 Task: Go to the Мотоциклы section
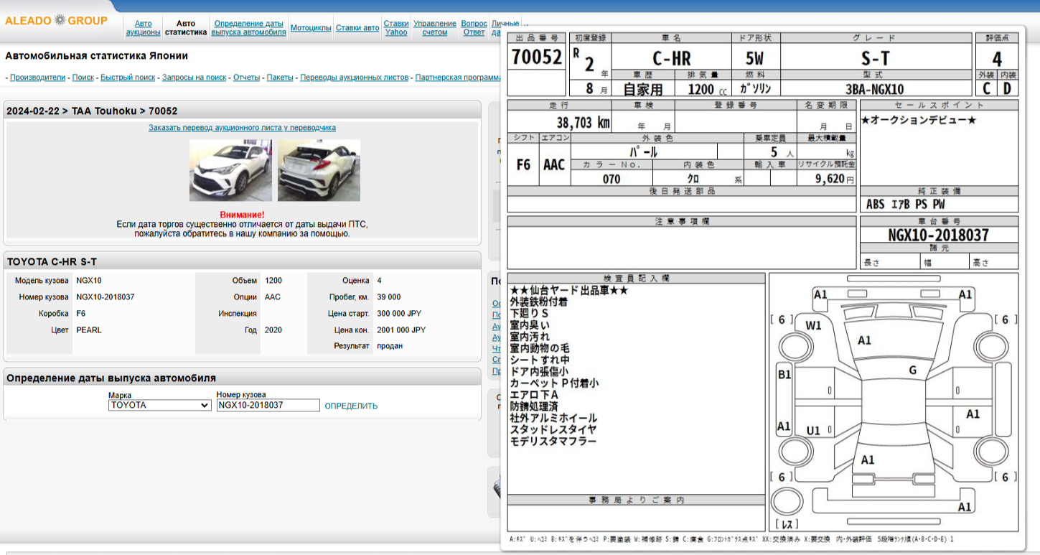point(311,28)
